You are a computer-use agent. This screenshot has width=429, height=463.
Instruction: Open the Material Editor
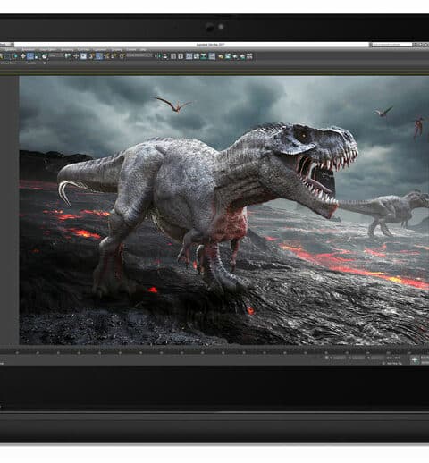[212, 56]
